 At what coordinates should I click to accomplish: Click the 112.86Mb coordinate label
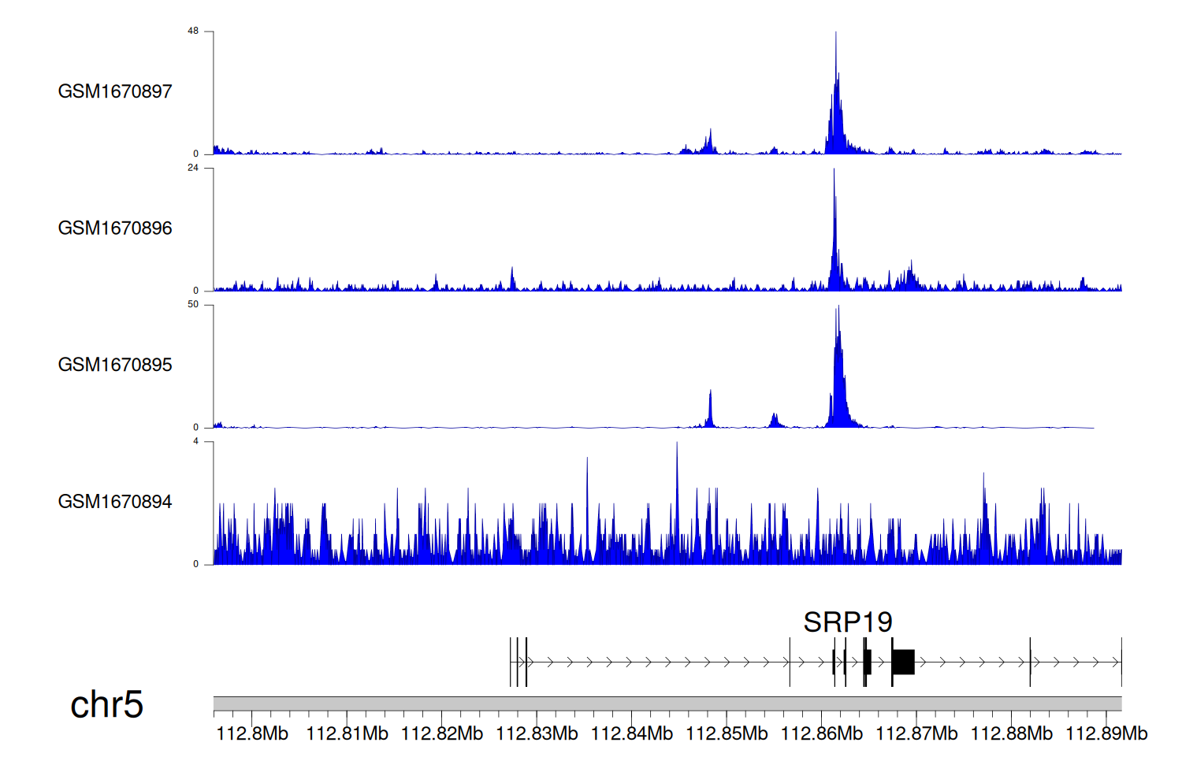click(822, 734)
